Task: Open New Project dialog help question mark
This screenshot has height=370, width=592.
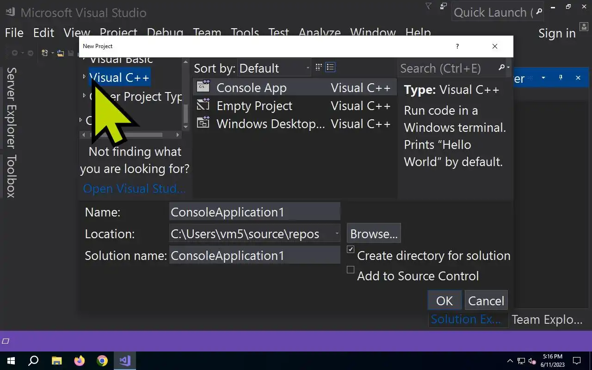Action: tap(457, 46)
